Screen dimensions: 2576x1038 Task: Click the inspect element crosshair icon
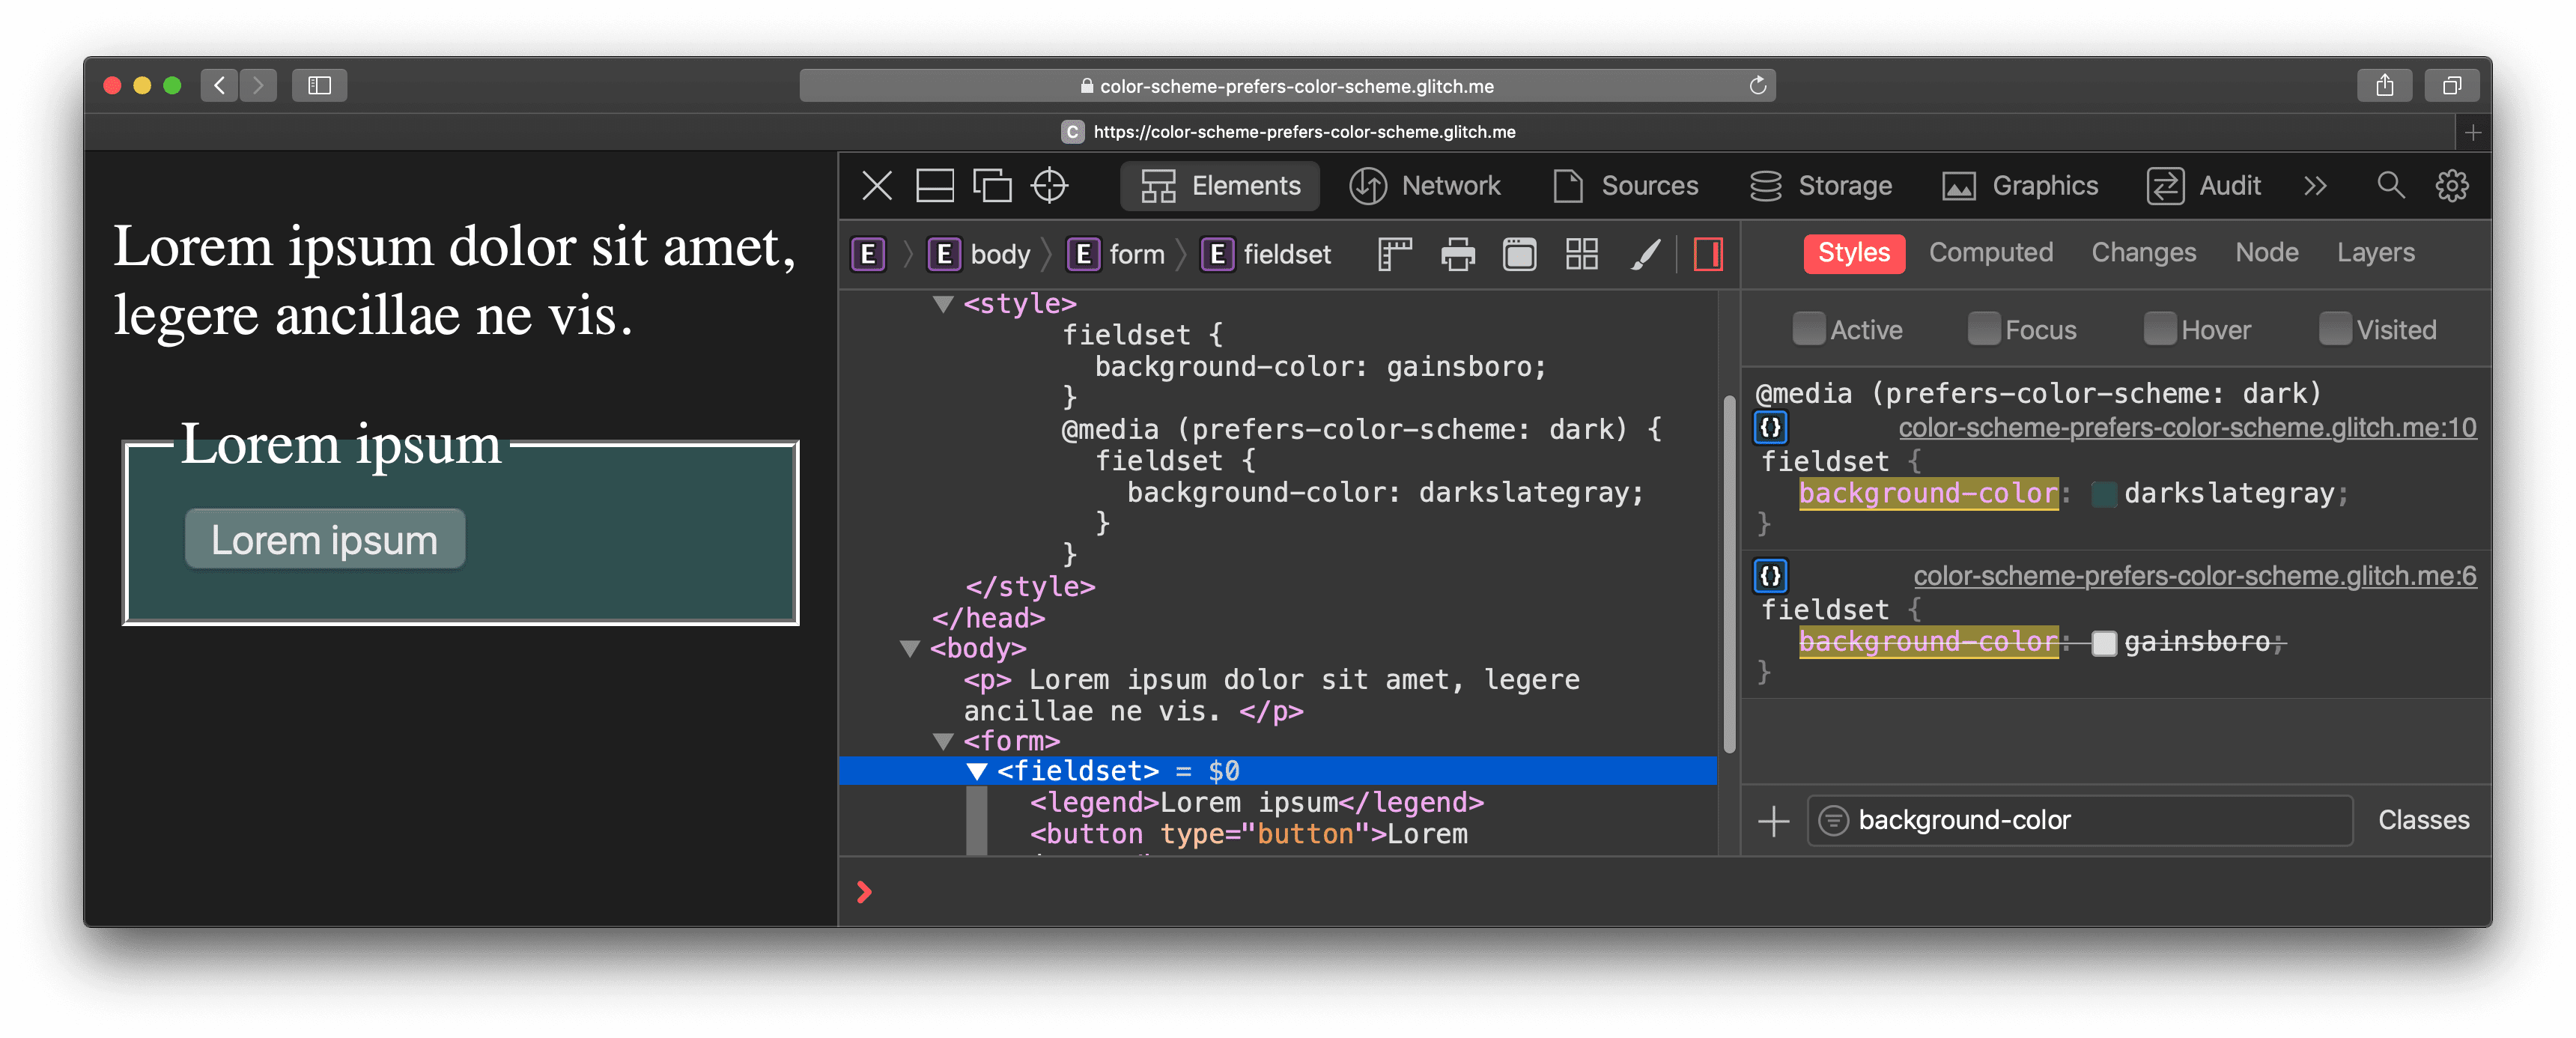tap(1051, 186)
